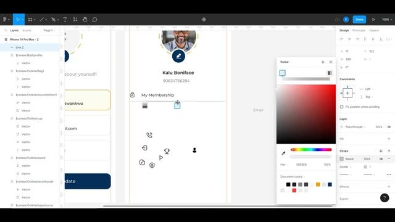Screen dimensions: 395x222
Task: Click the component icon in toolbar center
Action: [204, 19]
